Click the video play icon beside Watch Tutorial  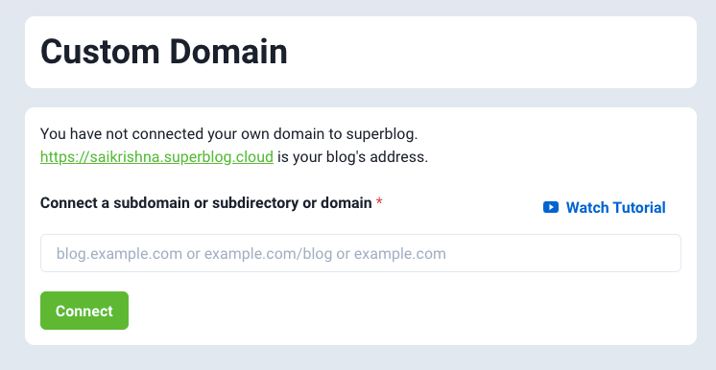tap(551, 208)
